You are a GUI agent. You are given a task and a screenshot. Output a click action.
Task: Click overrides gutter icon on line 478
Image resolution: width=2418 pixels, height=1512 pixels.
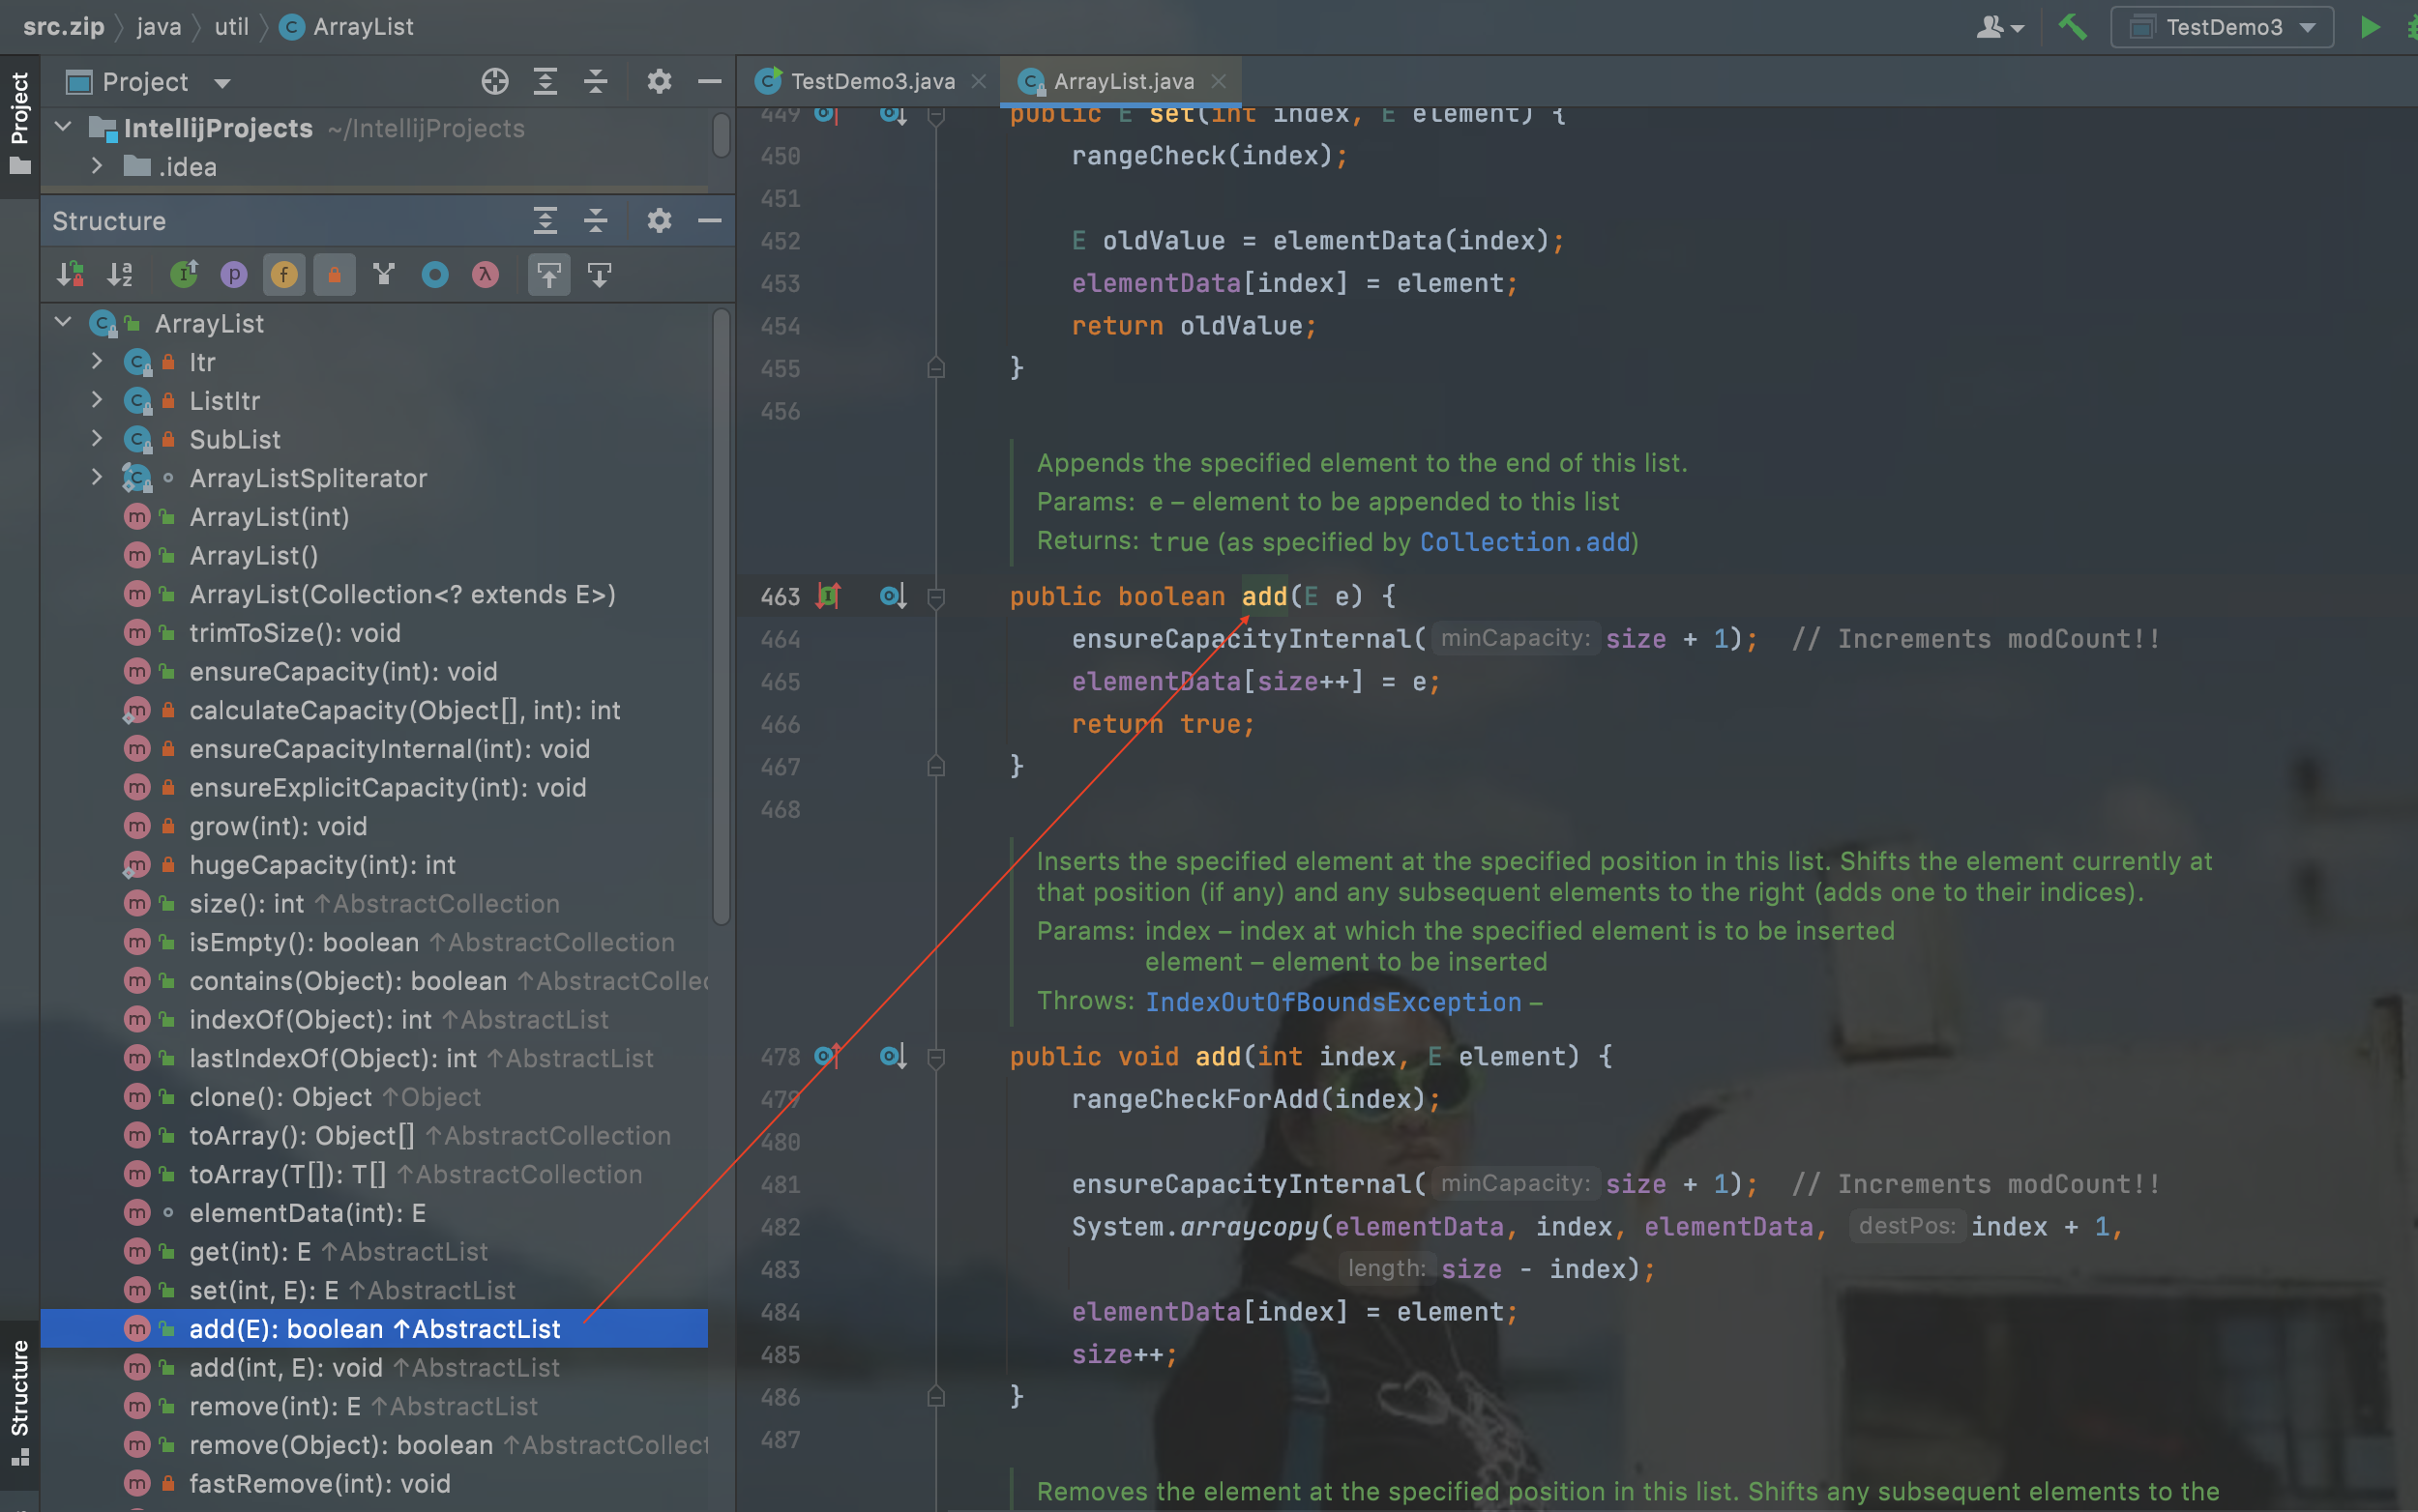827,1056
